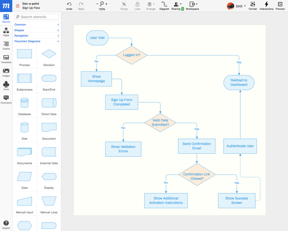Open the Format panel icon
Image resolution: width=288 pixels, height=231 pixels.
tap(253, 4)
